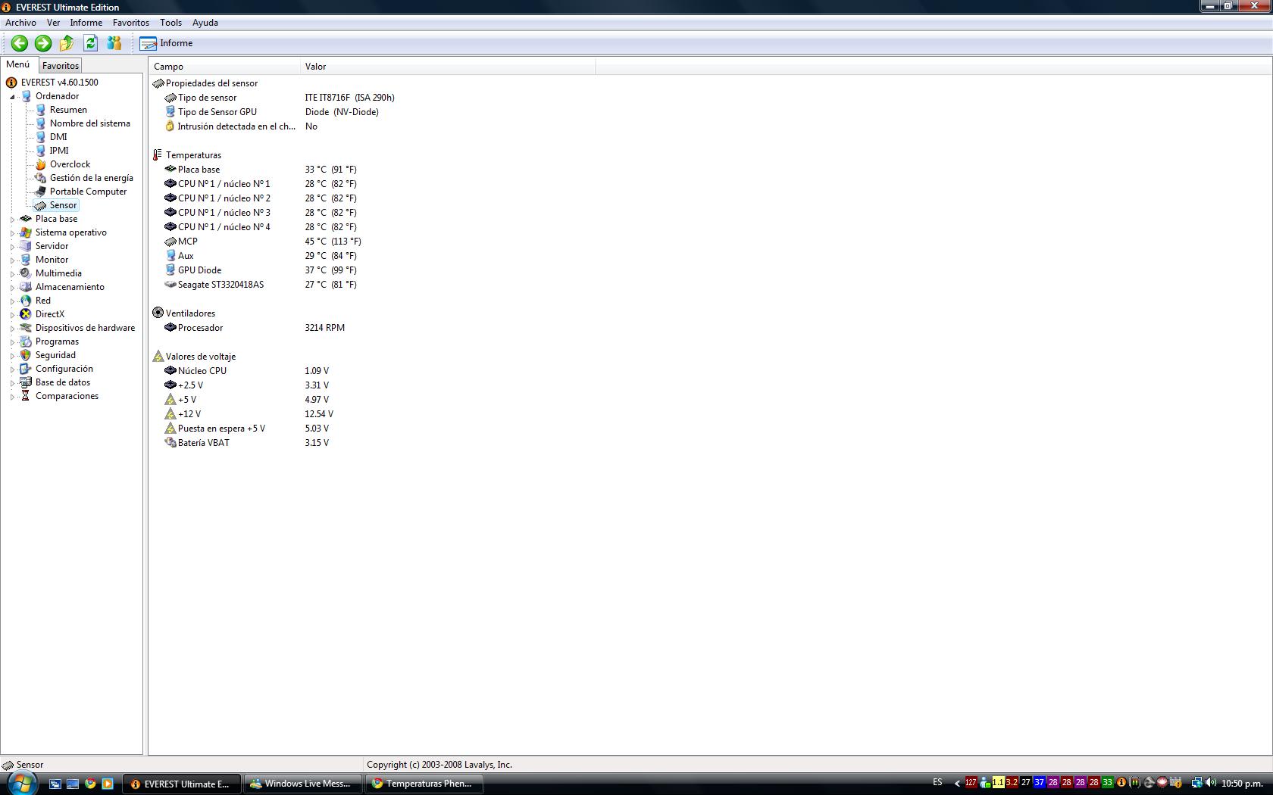The width and height of the screenshot is (1273, 795).
Task: Expand the Multimedia tree node
Action: [12, 274]
